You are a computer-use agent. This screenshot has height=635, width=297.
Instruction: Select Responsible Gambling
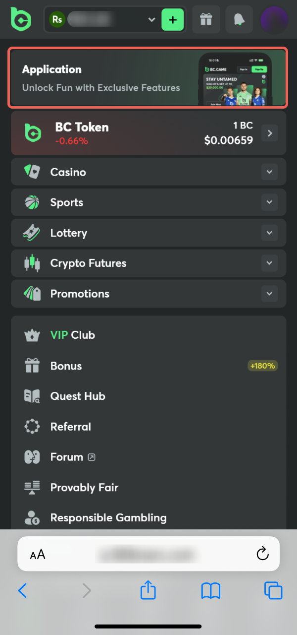[x=108, y=518]
